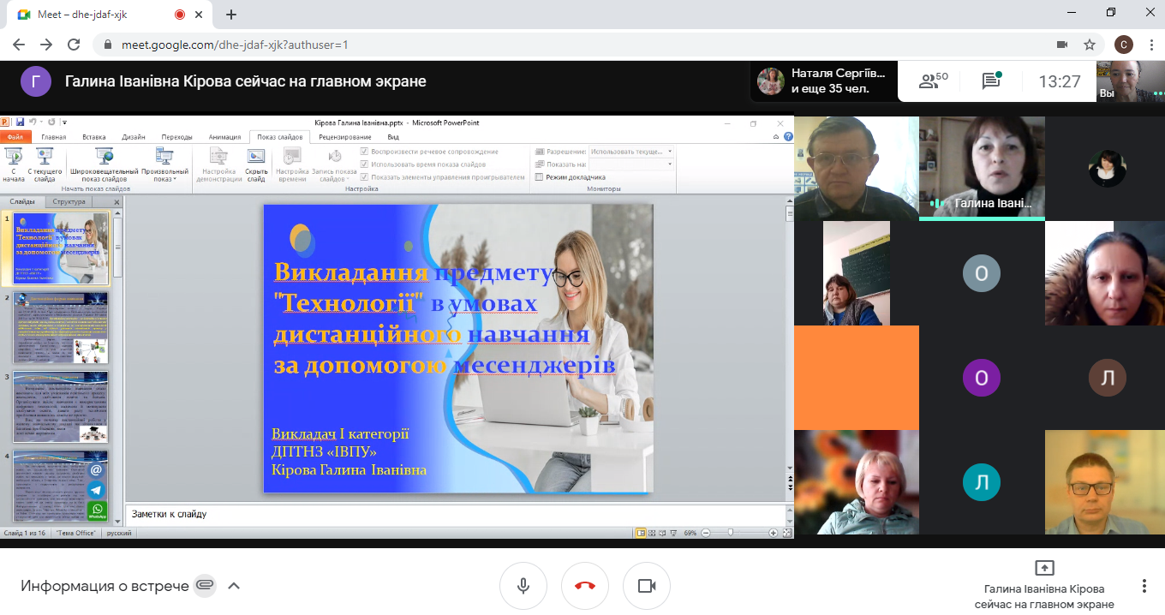1165x615 pixels.
Task: Click the PowerPoint zoom slider
Action: click(x=730, y=533)
